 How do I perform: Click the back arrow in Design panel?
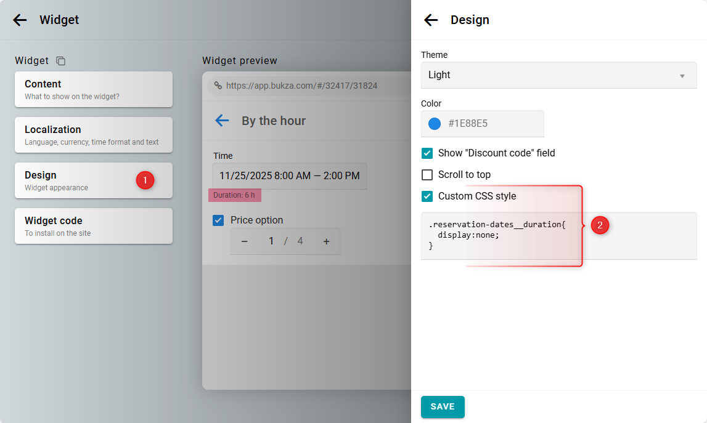tap(431, 20)
